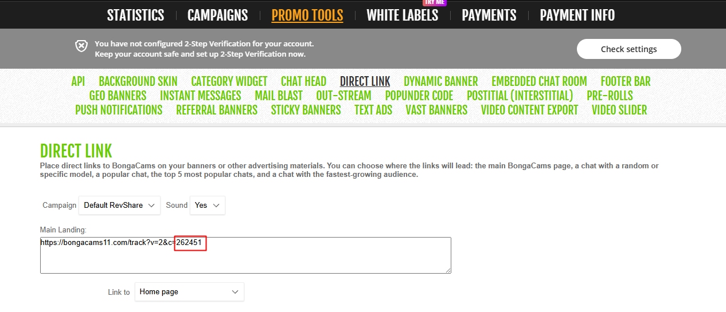Screen dimensions: 726x312
Task: Open the Popunder Code page
Action: click(419, 96)
